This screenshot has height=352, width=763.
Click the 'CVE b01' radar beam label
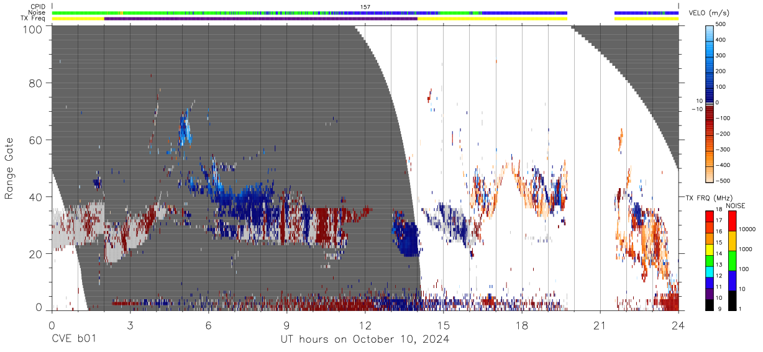[73, 340]
